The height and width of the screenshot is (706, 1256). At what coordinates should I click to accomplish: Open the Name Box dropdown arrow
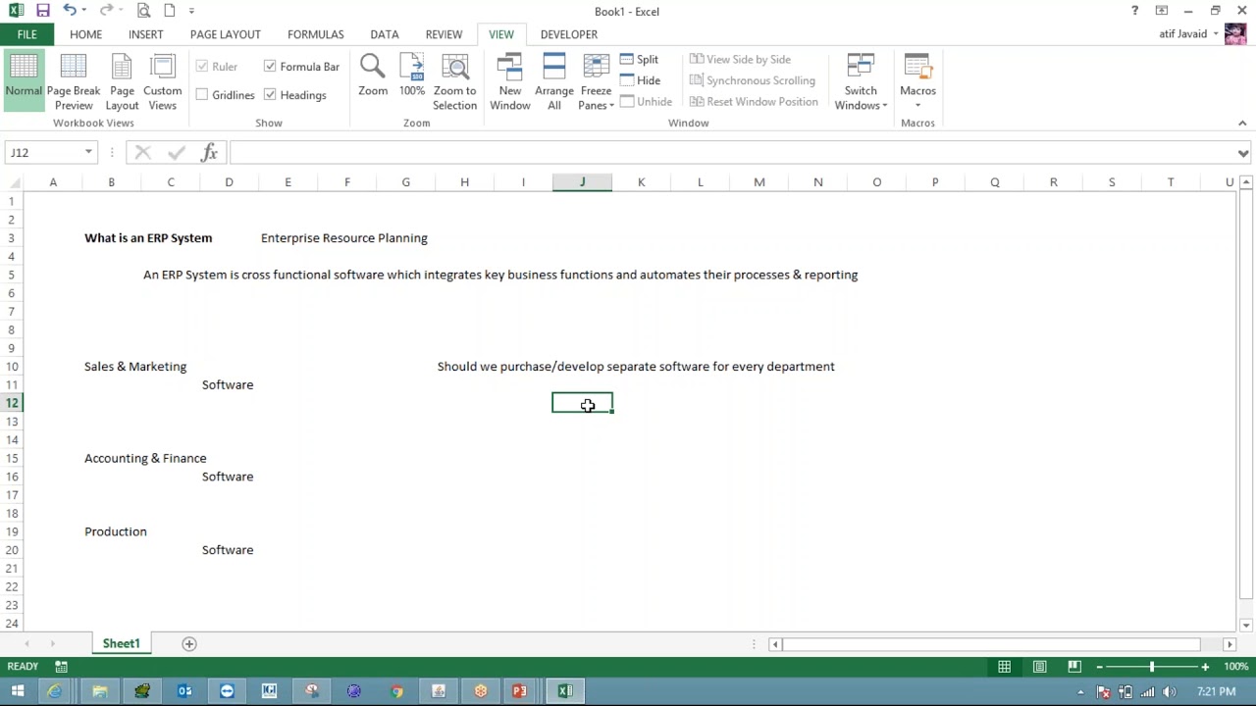pos(88,152)
